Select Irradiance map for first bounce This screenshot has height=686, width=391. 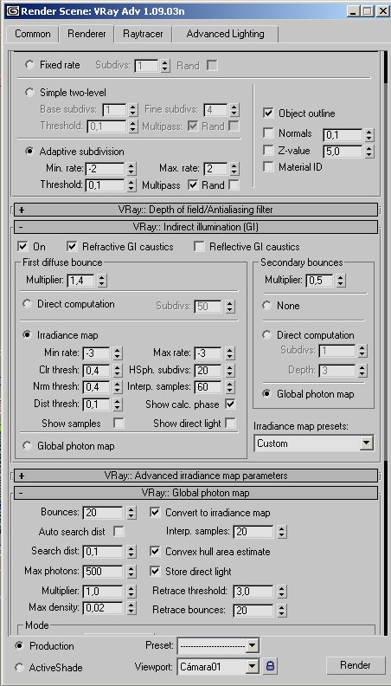click(x=27, y=335)
